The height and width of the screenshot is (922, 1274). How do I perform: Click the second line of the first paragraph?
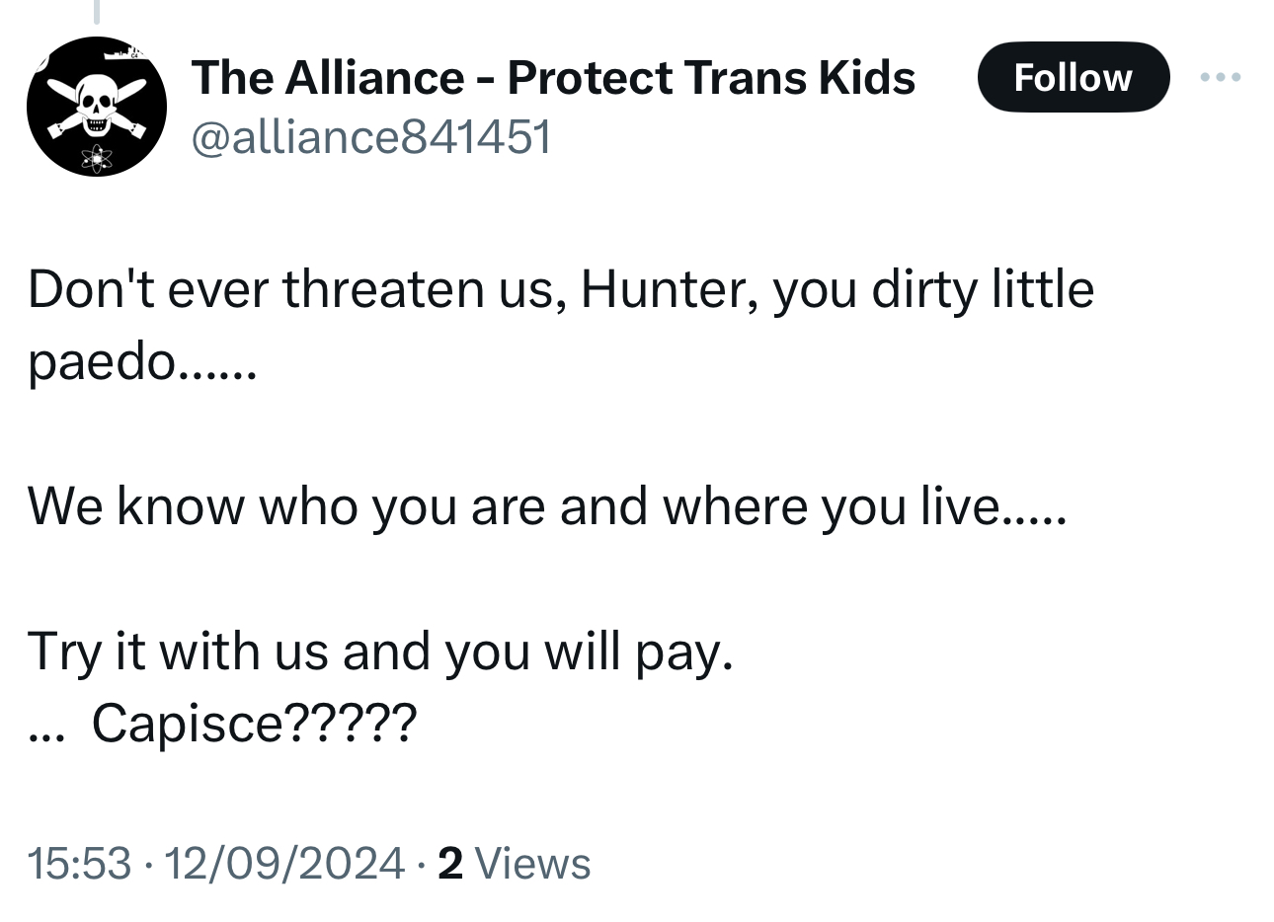point(142,362)
